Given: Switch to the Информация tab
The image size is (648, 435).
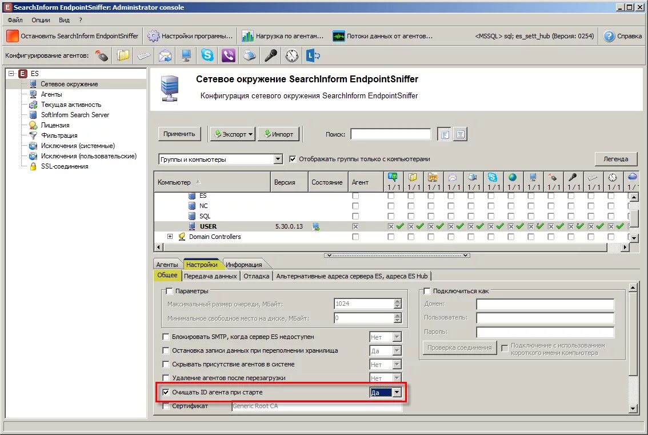Looking at the screenshot, I should (x=244, y=265).
